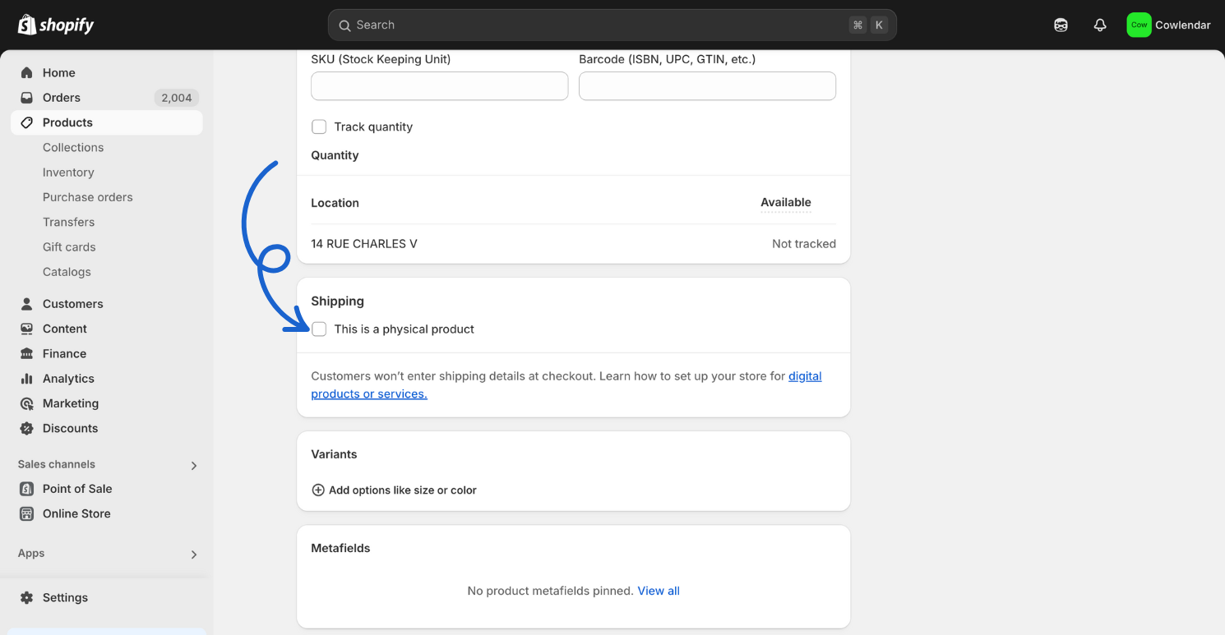This screenshot has height=635, width=1225.
Task: Click View all metafields link
Action: pos(659,591)
